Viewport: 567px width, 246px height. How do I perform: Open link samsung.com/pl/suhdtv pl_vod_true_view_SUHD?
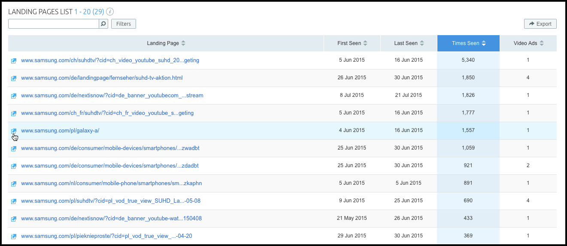(111, 201)
